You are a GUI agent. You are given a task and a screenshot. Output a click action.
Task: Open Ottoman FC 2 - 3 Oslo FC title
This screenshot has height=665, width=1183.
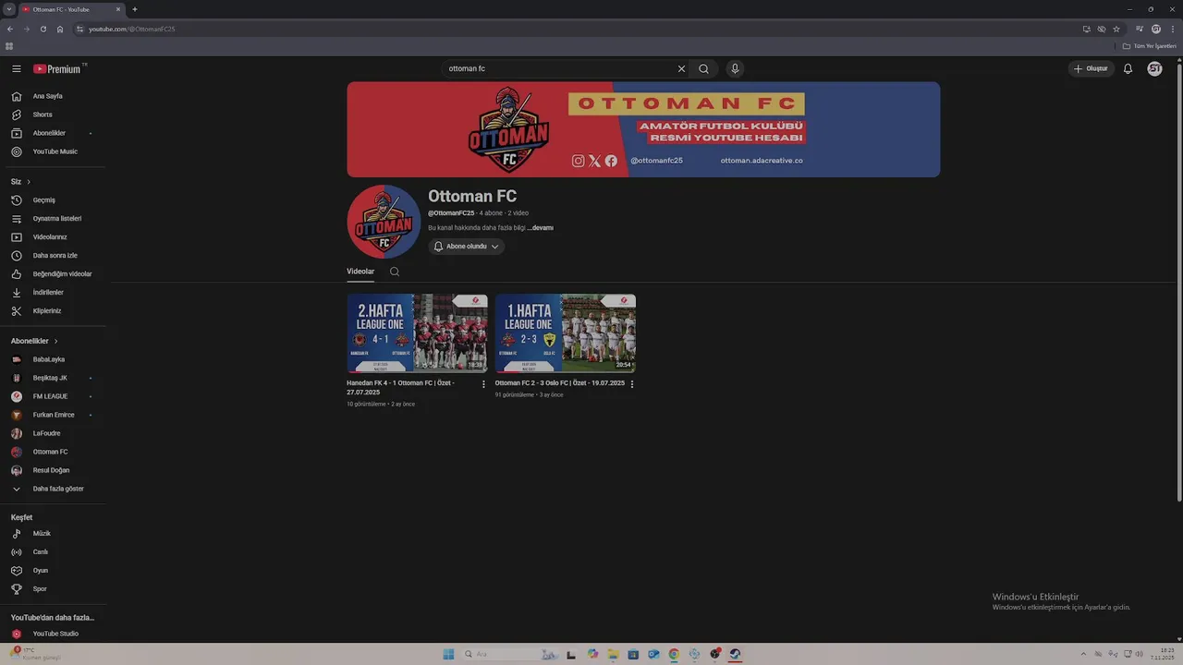pos(559,383)
